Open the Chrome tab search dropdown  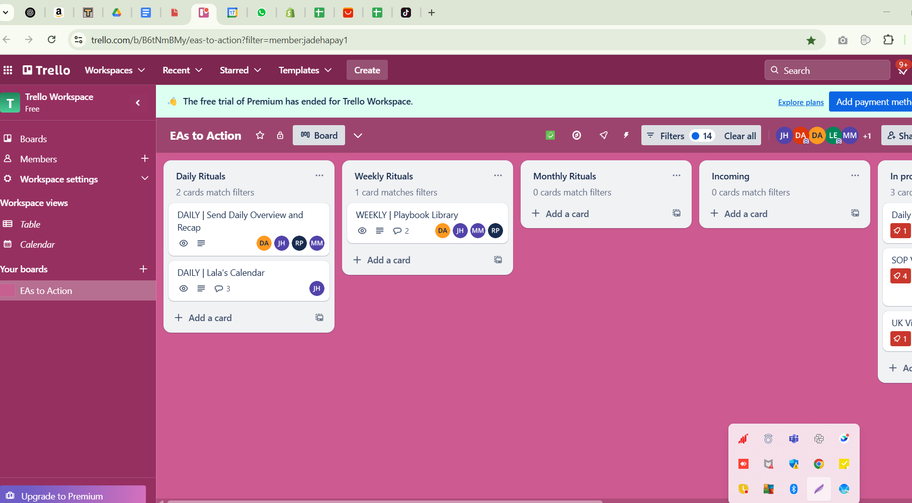[6, 12]
